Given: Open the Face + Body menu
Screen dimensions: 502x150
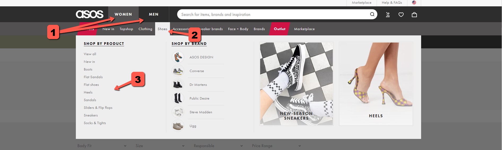Looking at the screenshot, I should point(238,29).
